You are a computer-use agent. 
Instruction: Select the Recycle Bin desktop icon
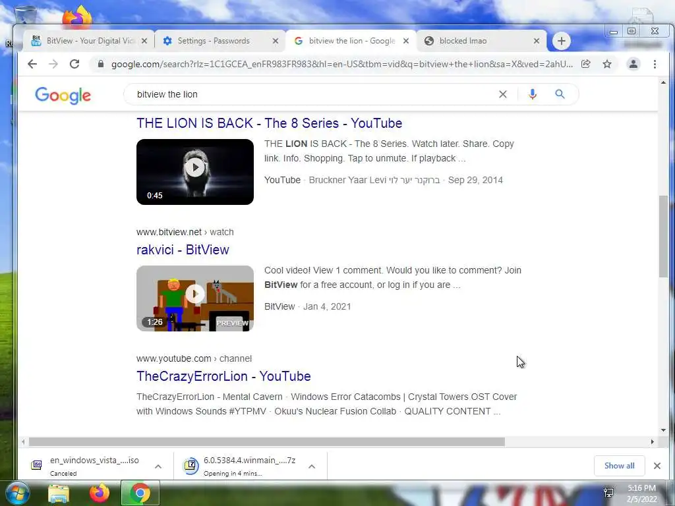tap(25, 14)
